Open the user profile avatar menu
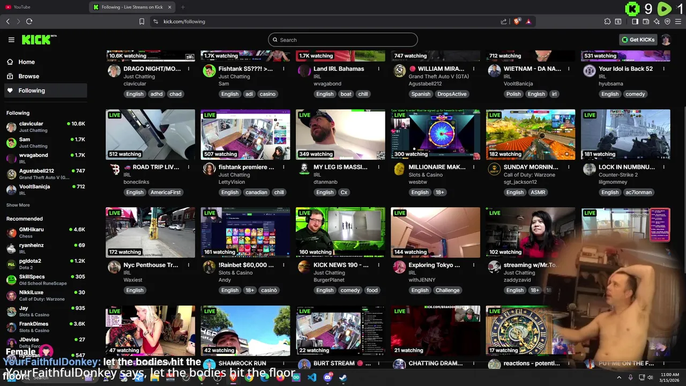This screenshot has height=386, width=686. click(666, 40)
